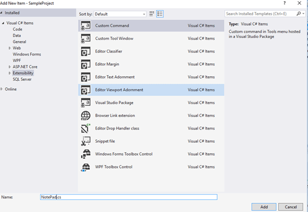Close the Add New Item dialog
308x212 pixels.
point(299,3)
